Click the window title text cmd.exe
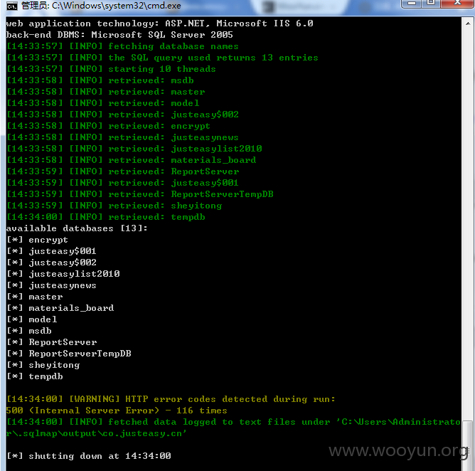This screenshot has height=471, width=475. pyautogui.click(x=101, y=6)
